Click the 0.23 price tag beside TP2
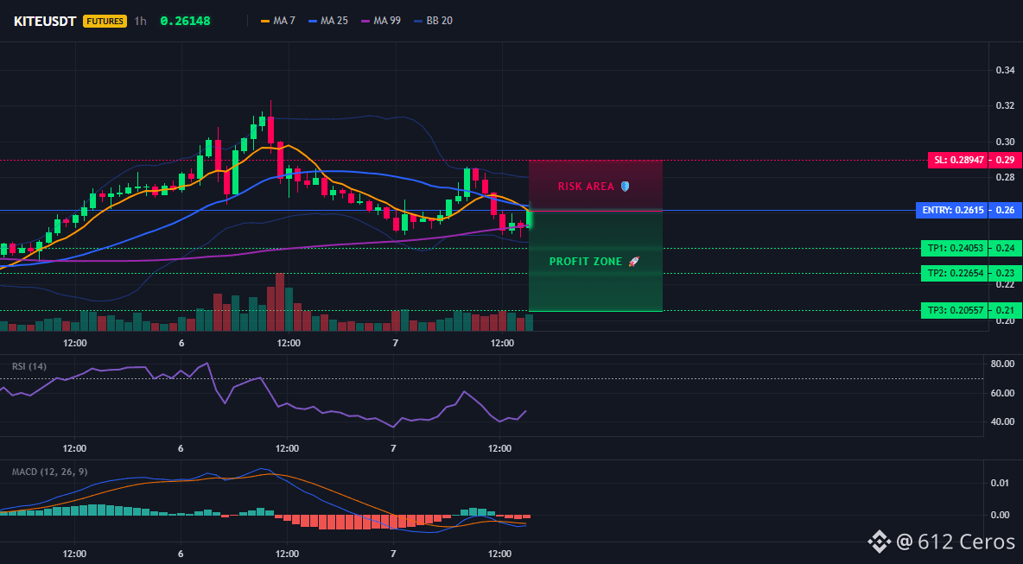The image size is (1023, 564). coord(1006,273)
